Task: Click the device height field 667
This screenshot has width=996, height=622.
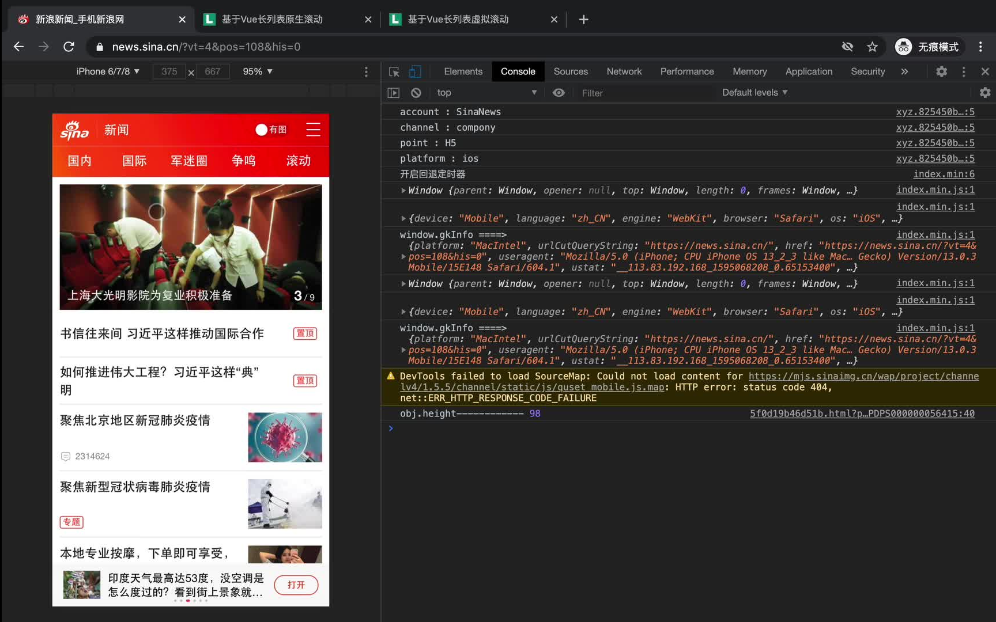Action: pyautogui.click(x=212, y=71)
